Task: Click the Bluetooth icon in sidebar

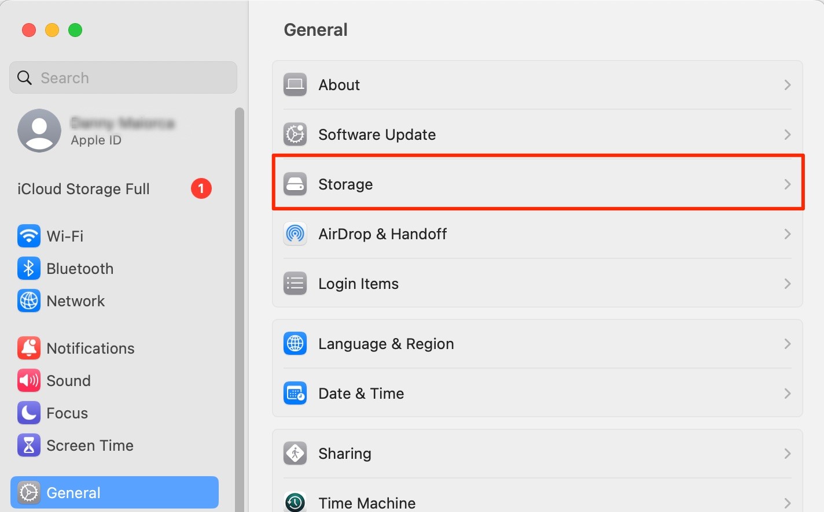Action: 29,268
